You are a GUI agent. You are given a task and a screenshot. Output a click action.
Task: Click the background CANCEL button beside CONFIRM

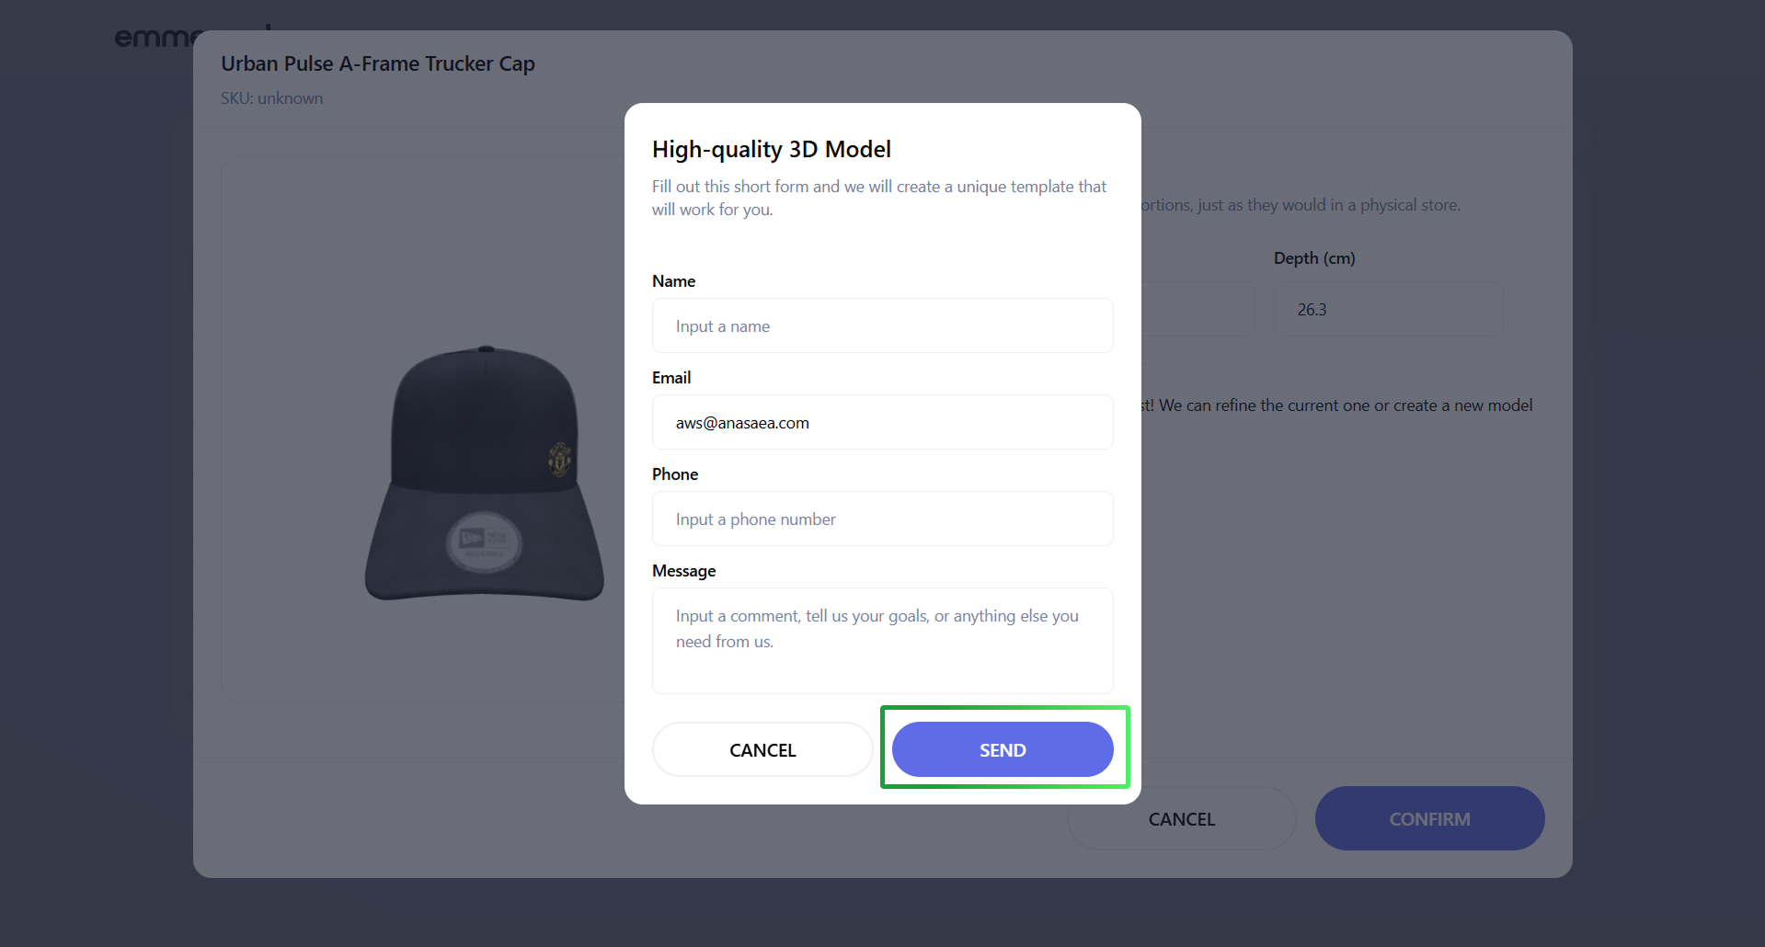(1181, 819)
